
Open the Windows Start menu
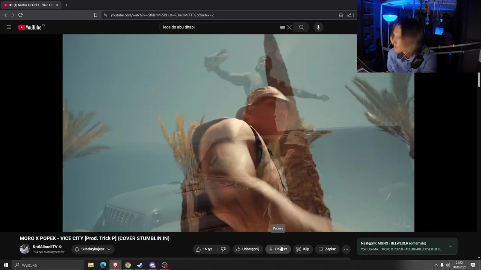coord(6,265)
